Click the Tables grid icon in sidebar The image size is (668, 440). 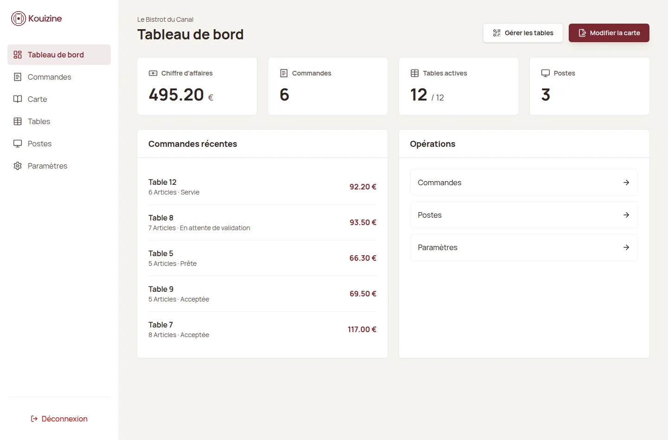tap(18, 121)
